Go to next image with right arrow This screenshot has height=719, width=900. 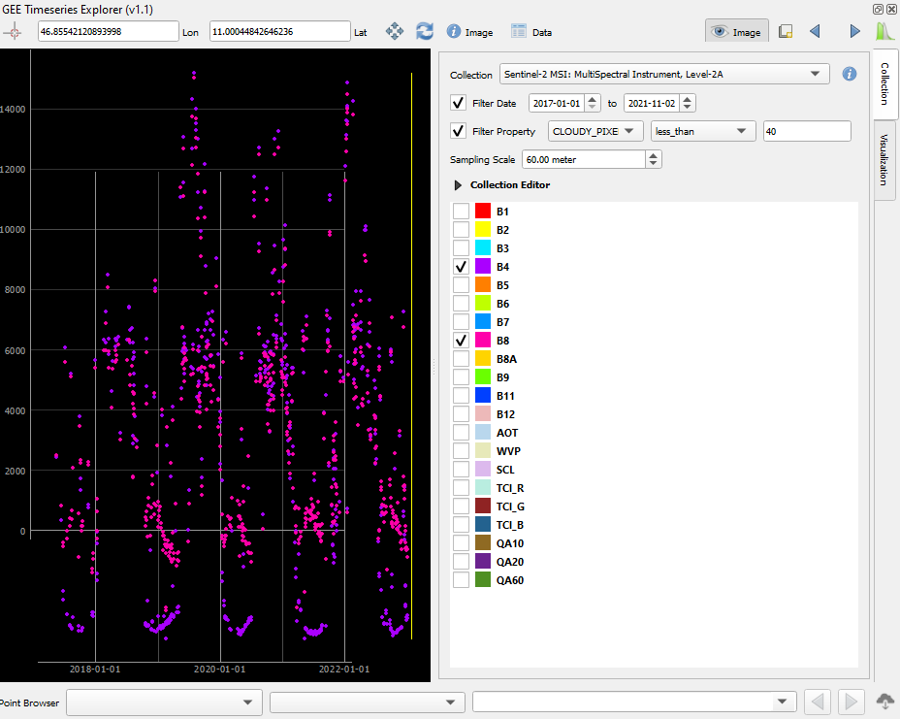854,32
